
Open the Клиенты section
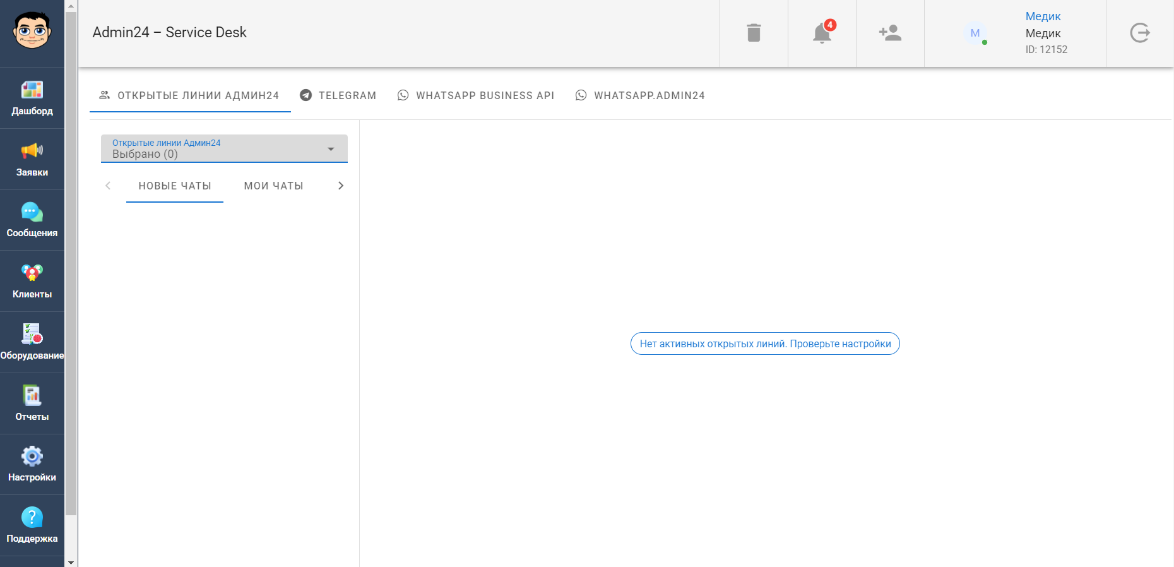(32, 282)
